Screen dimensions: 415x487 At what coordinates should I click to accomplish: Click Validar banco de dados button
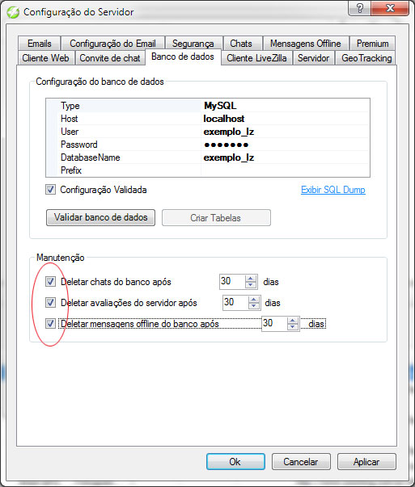pyautogui.click(x=100, y=217)
